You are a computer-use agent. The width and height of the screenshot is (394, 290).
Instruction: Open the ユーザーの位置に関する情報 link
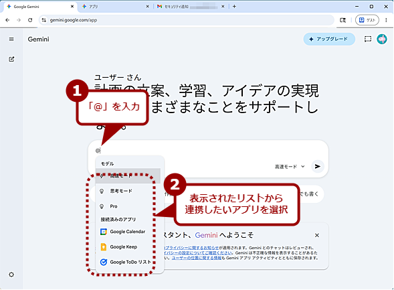pos(197,258)
